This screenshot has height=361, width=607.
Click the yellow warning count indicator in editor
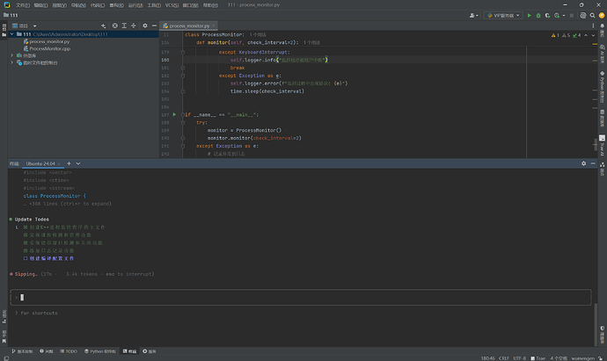coord(555,35)
